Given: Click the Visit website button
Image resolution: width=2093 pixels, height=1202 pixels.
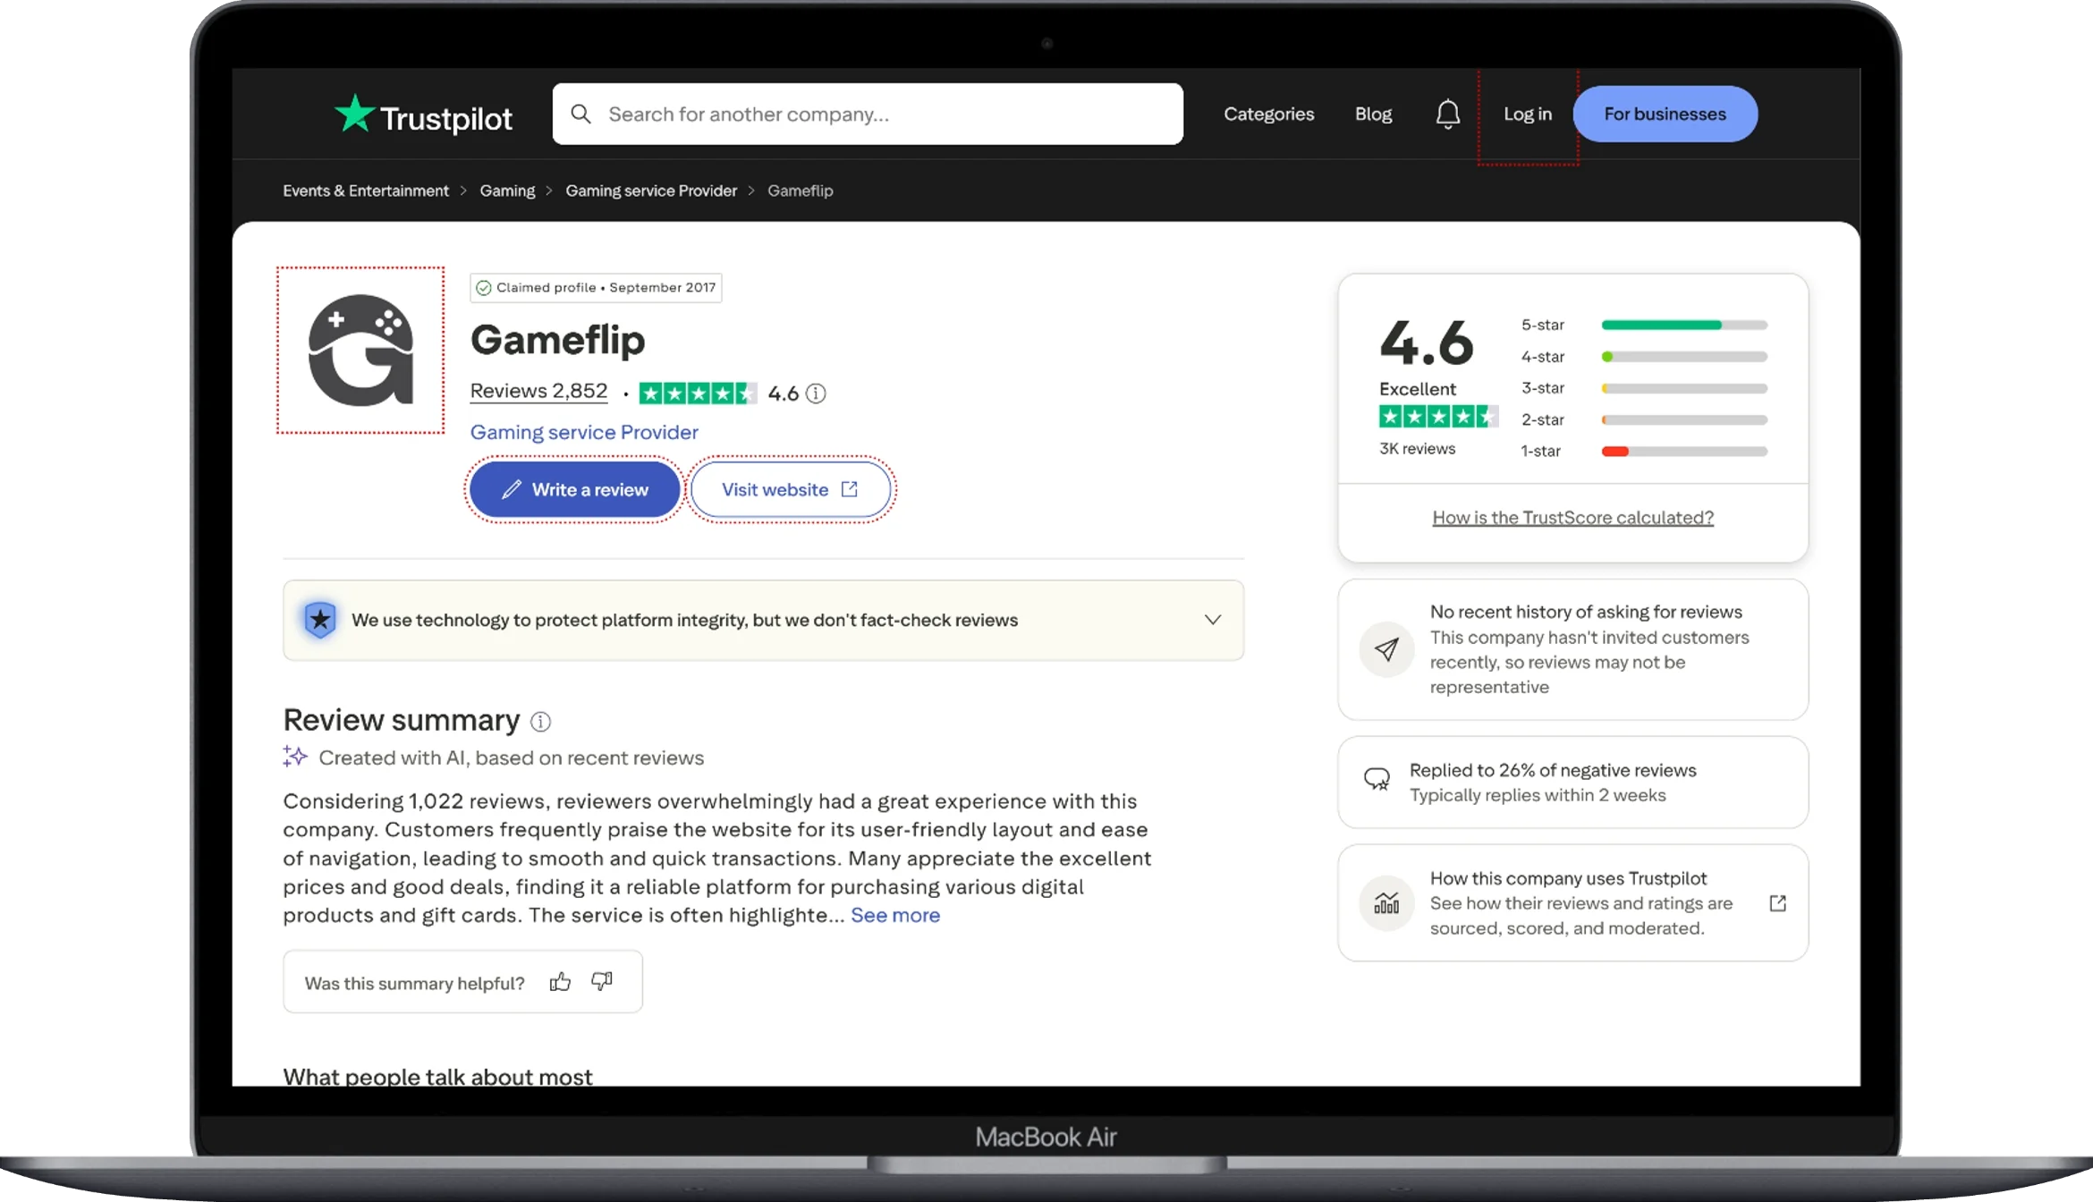Looking at the screenshot, I should (791, 489).
